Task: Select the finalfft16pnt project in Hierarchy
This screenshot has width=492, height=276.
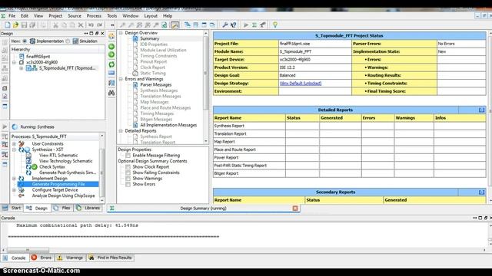Action: coord(38,57)
